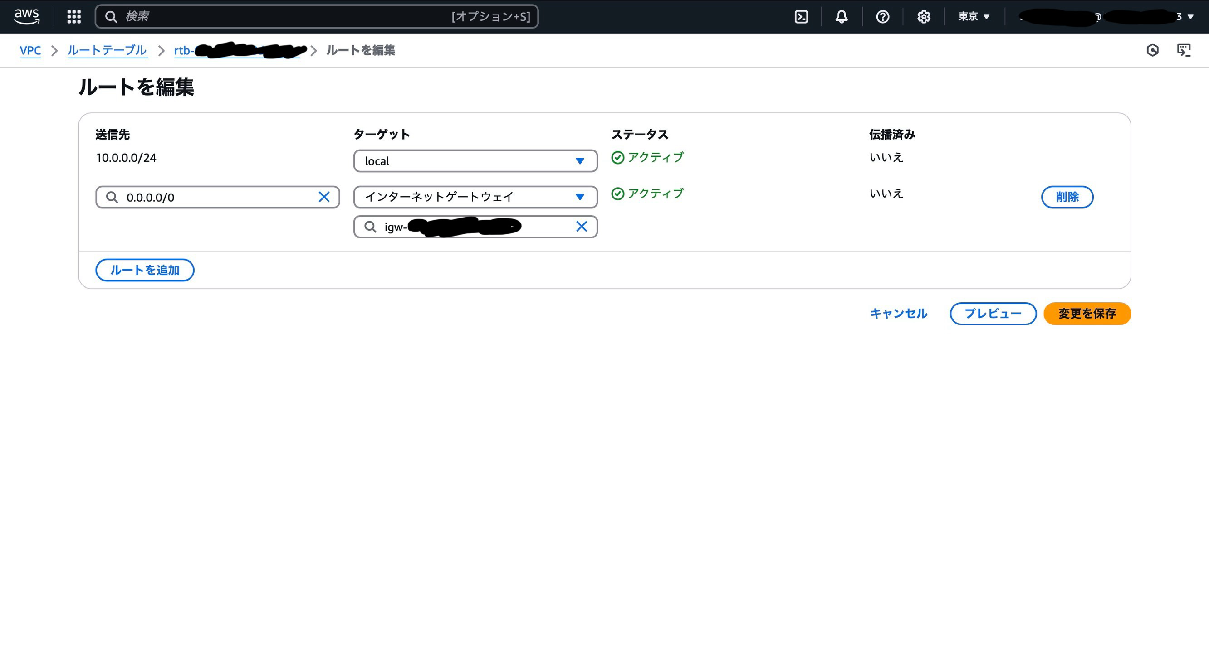
Task: Click the screen tutorial icon at far right
Action: click(1184, 50)
